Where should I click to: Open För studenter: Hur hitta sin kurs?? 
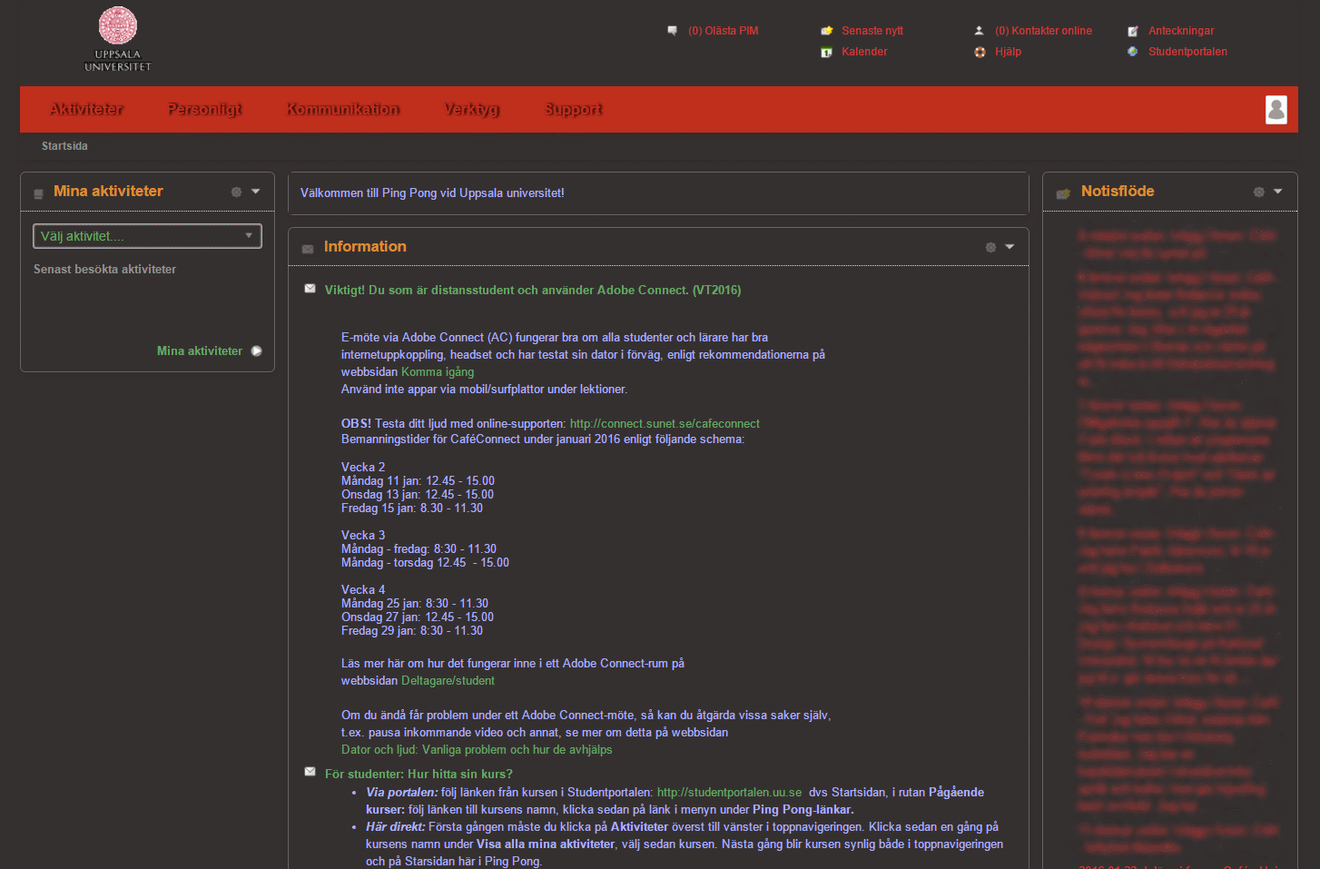coord(419,775)
